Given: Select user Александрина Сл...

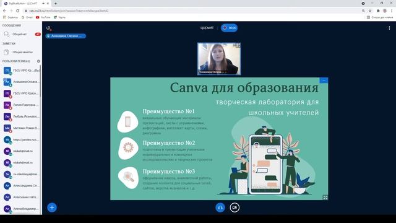Looking at the screenshot, I should [x=21, y=186].
